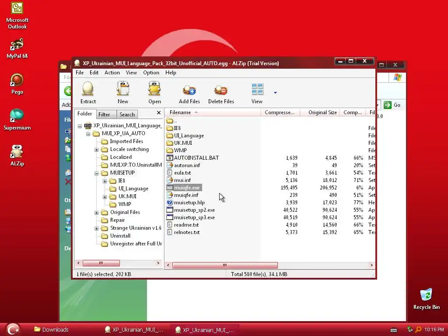Open the Supermium desktop shortcut
Screen dimensions: 448x336
click(x=17, y=119)
